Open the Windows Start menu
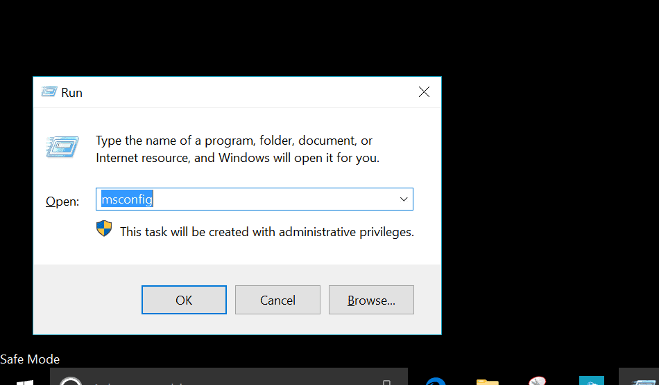This screenshot has width=659, height=385. point(24,382)
